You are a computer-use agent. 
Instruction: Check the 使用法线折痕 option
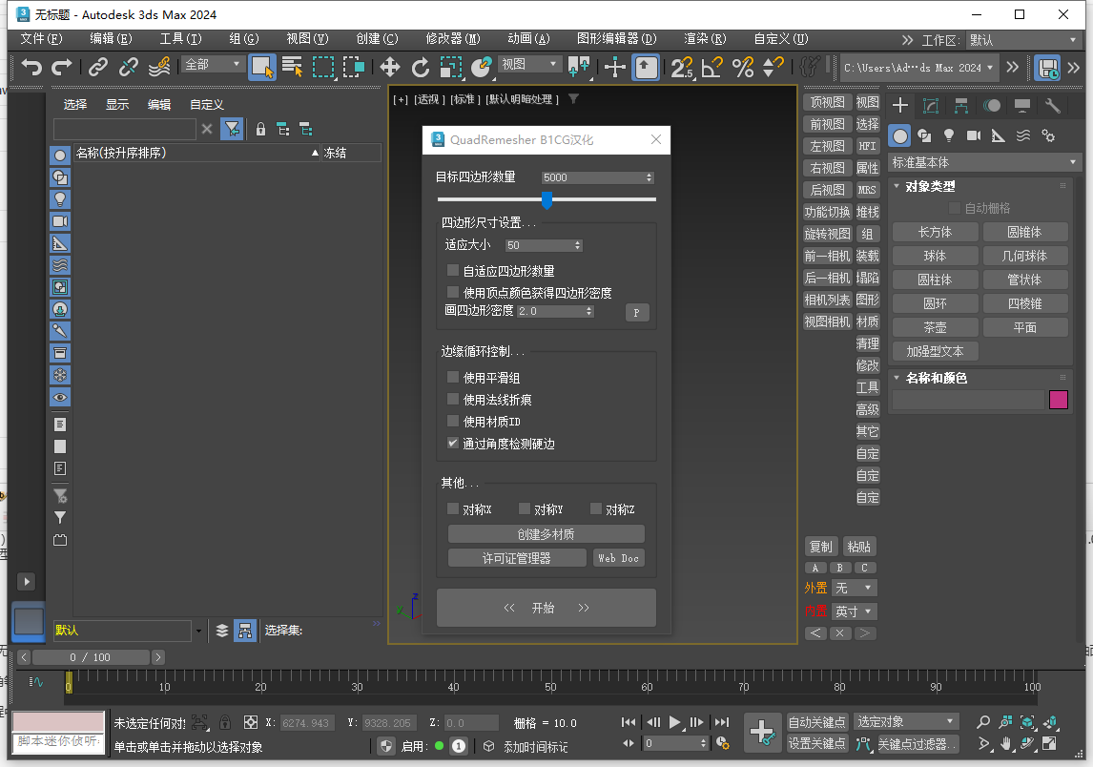coord(453,399)
